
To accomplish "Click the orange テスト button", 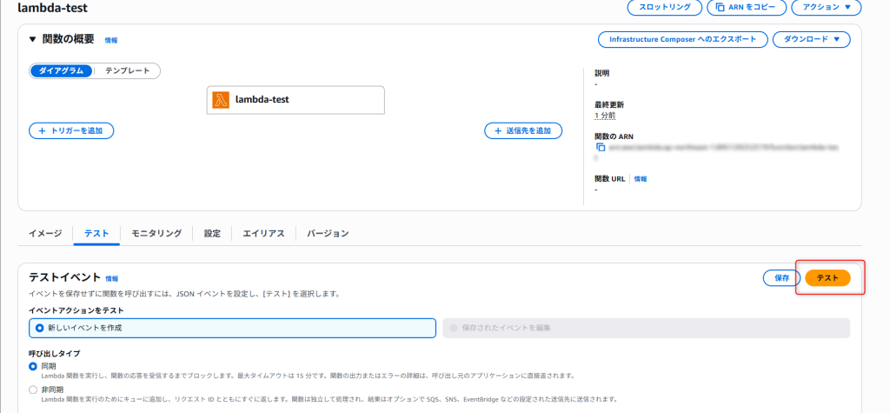I will point(827,278).
